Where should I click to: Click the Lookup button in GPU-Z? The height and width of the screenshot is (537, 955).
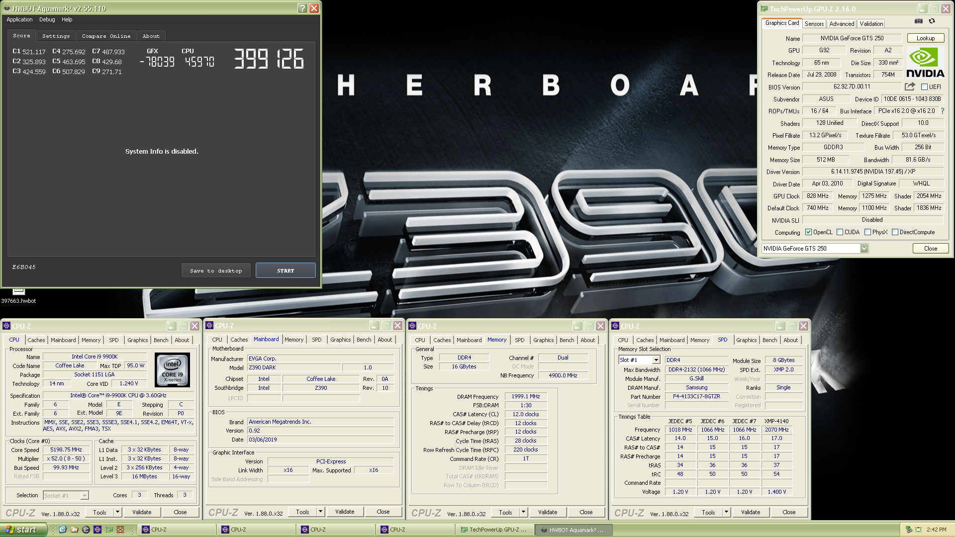(x=926, y=38)
